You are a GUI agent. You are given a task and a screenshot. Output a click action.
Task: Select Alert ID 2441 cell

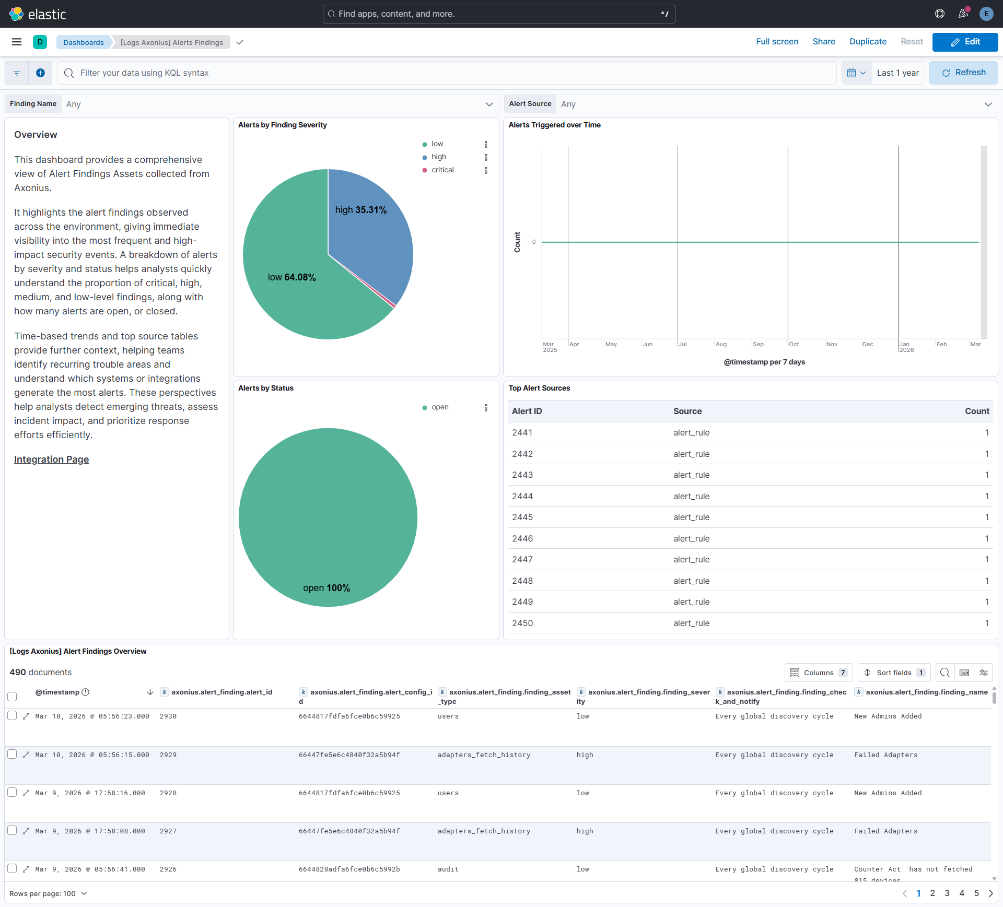[522, 433]
